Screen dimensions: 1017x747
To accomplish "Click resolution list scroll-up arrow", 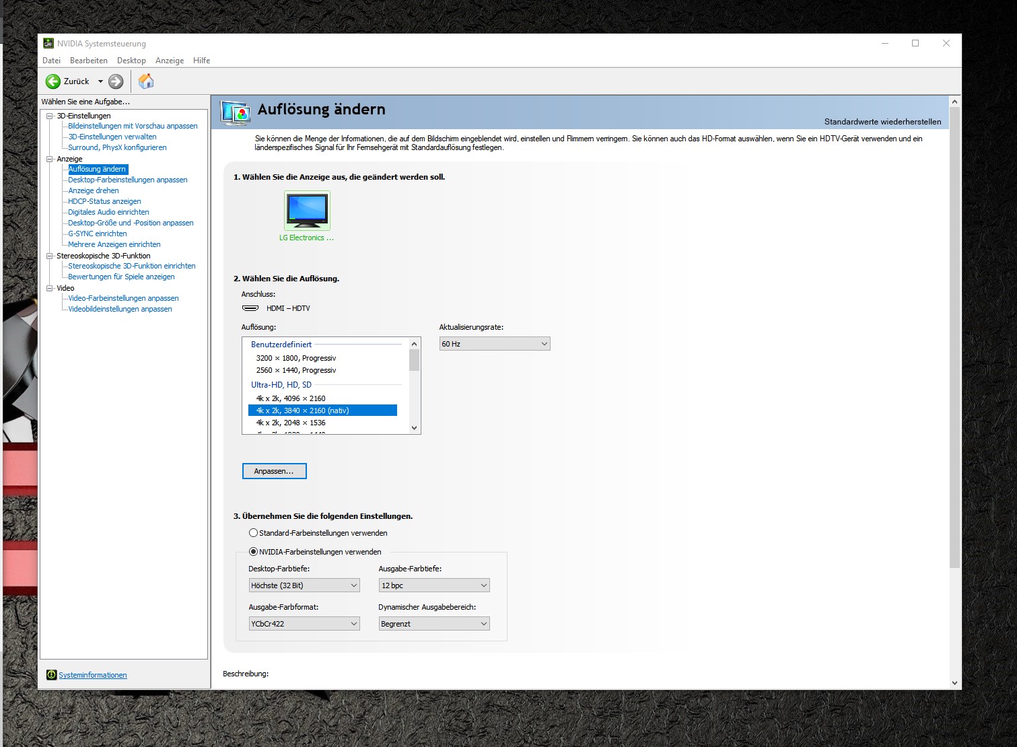I will coord(414,344).
